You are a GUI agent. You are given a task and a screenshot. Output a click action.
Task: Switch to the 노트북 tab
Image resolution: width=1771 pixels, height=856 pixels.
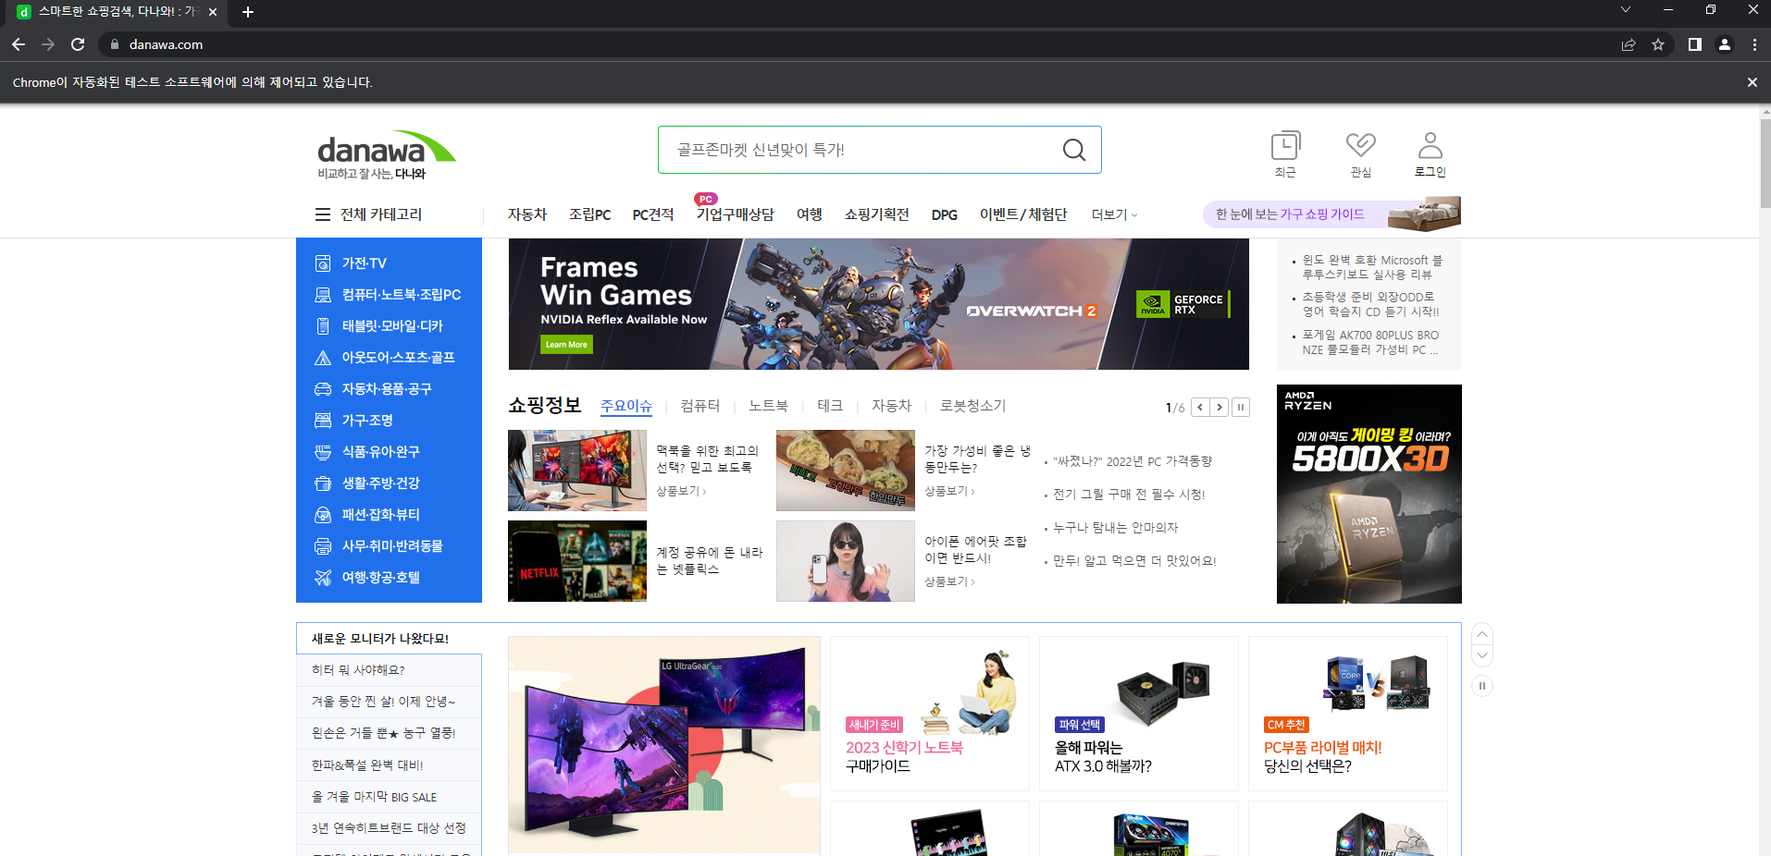click(x=769, y=406)
